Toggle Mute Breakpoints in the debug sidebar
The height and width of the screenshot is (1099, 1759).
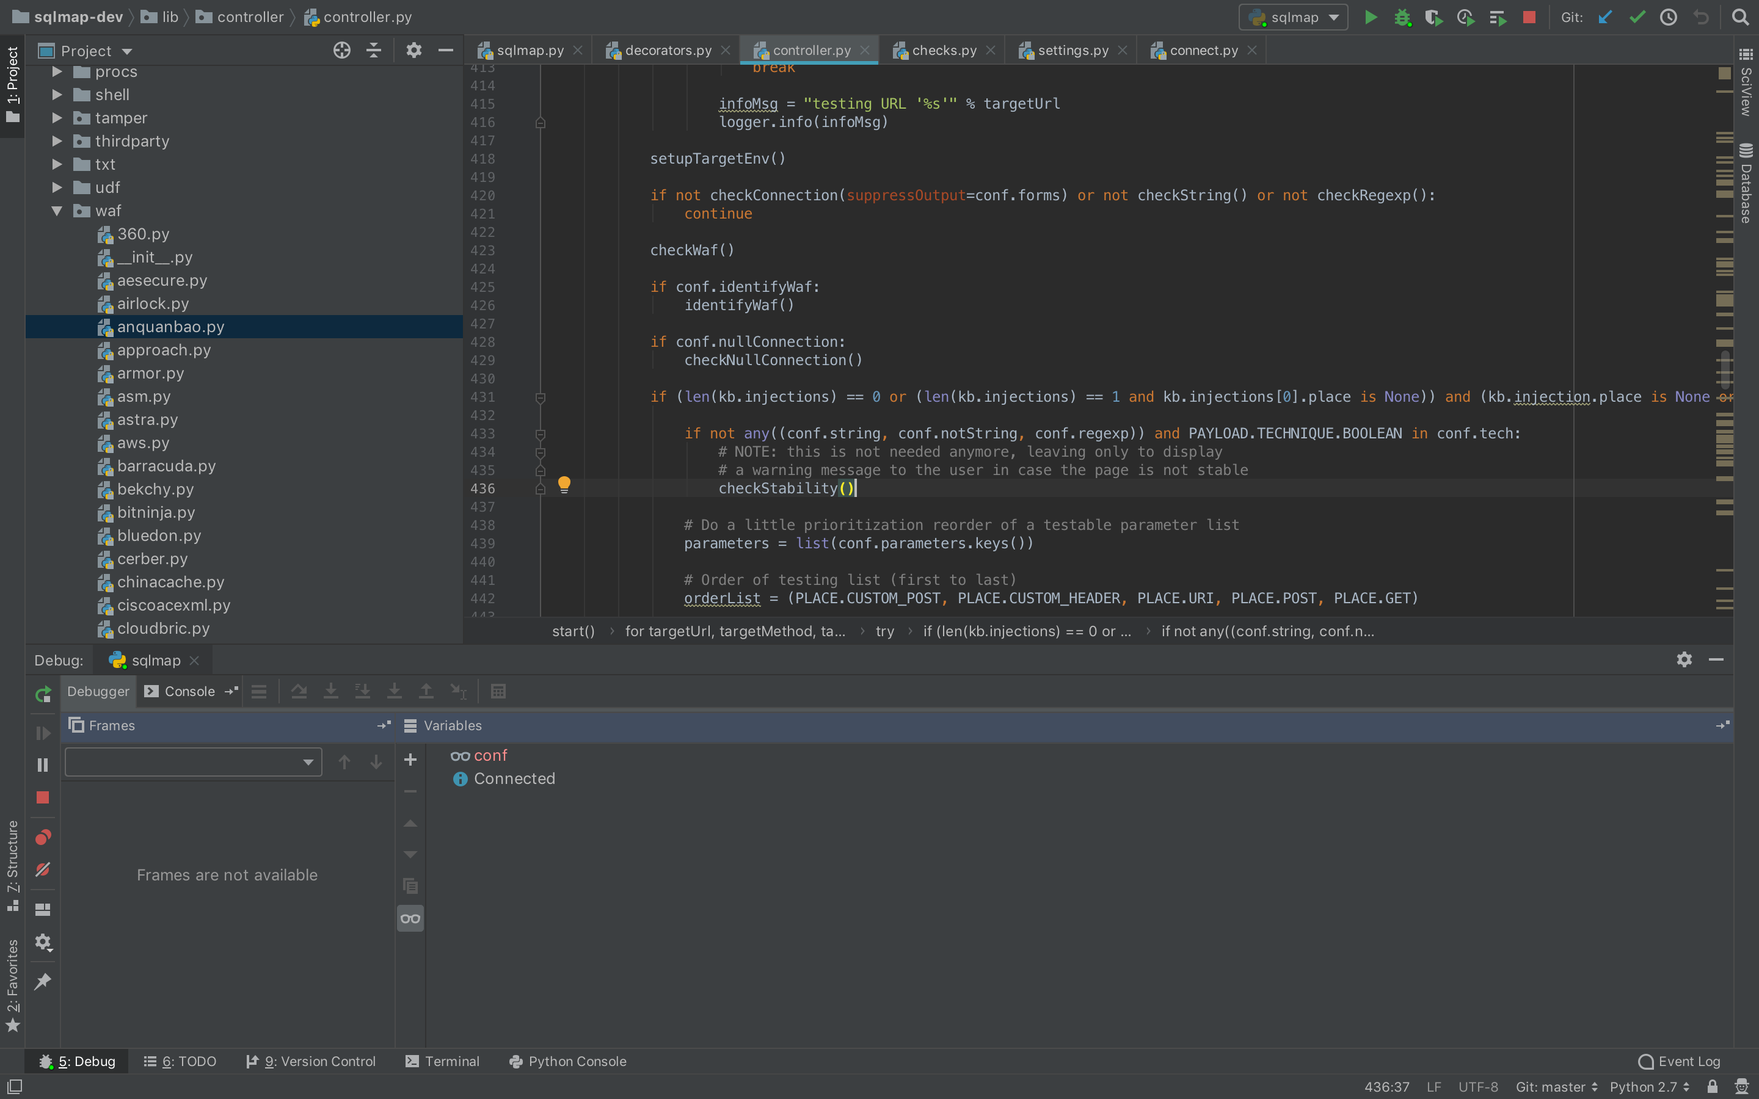click(43, 869)
